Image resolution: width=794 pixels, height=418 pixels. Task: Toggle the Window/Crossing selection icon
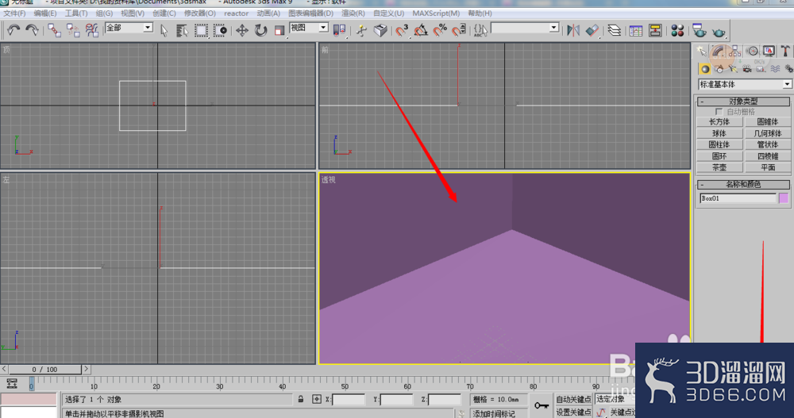click(220, 30)
